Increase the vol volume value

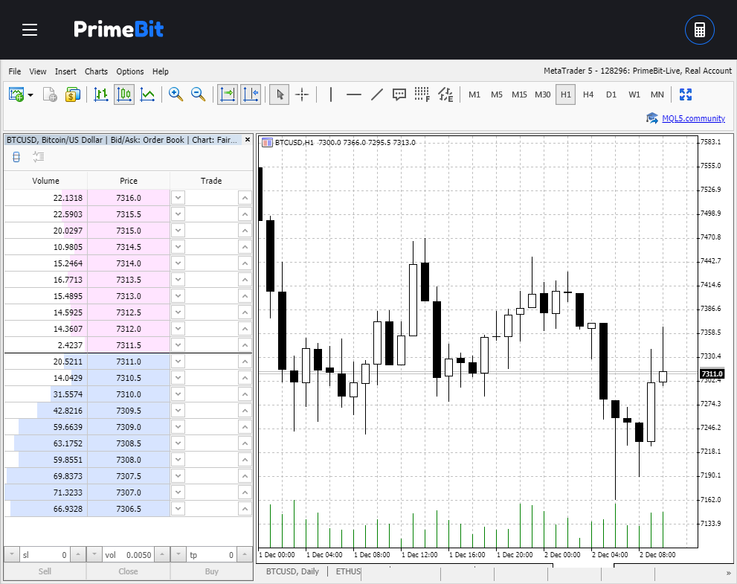tap(161, 554)
